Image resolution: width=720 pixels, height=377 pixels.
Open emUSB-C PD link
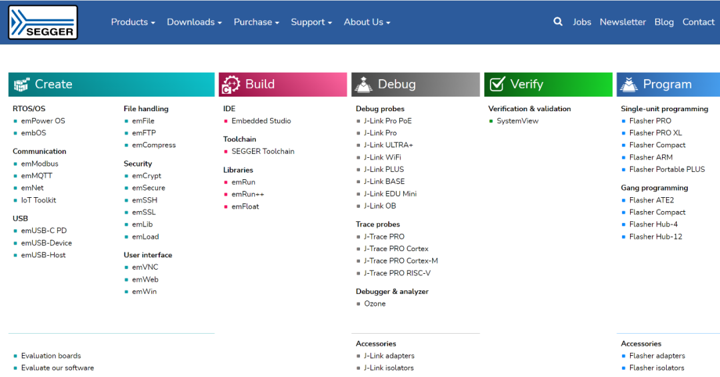click(x=43, y=230)
